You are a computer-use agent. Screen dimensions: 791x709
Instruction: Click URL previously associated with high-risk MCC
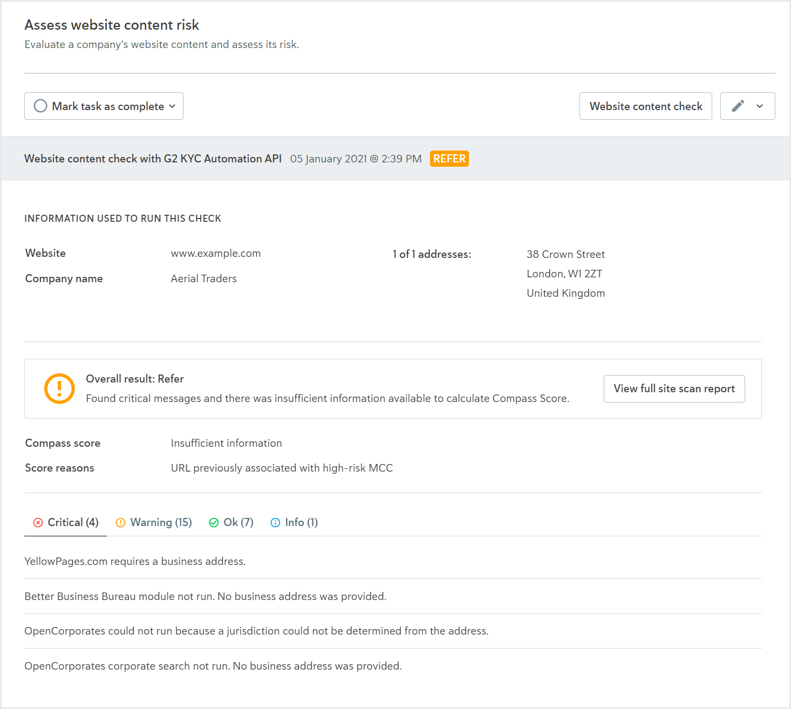[x=282, y=468]
